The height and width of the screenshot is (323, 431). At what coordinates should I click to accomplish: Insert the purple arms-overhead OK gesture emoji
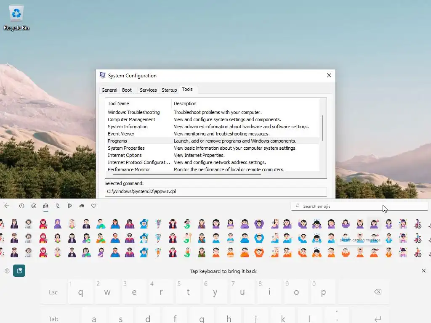[x=259, y=224]
